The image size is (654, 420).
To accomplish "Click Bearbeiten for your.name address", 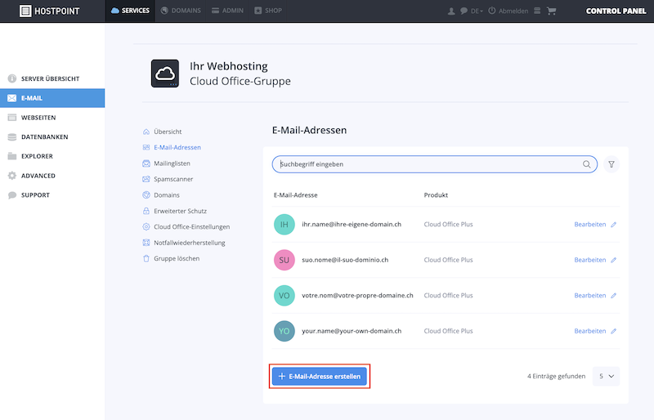I will [x=589, y=331].
